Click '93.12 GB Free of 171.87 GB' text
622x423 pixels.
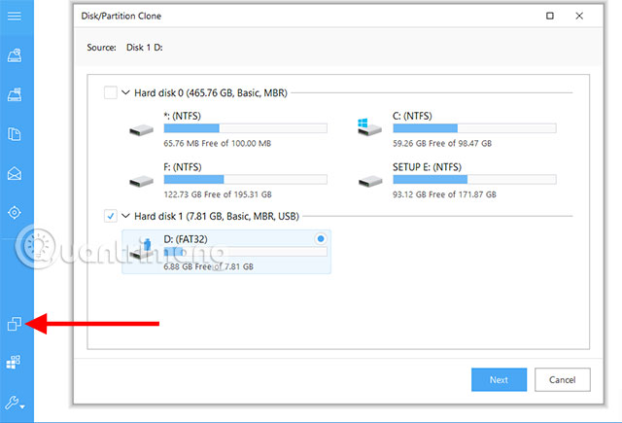444,194
